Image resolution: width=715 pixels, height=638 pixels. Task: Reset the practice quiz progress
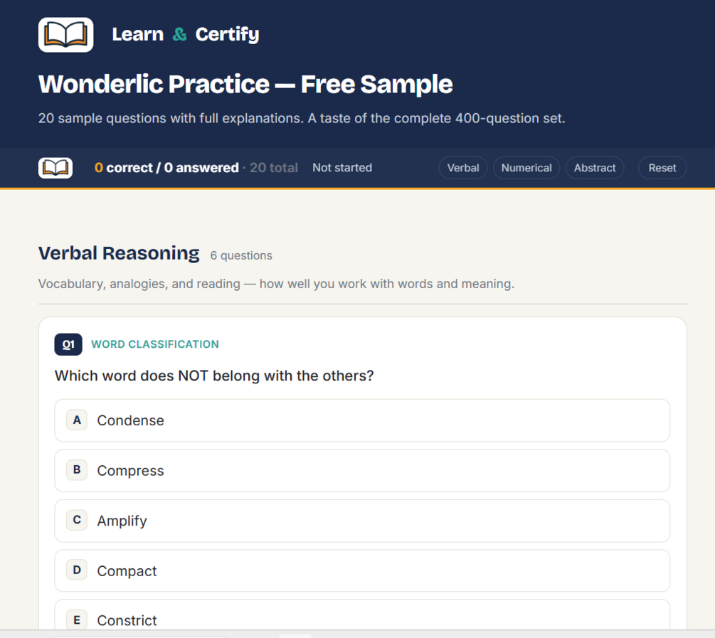pos(662,168)
